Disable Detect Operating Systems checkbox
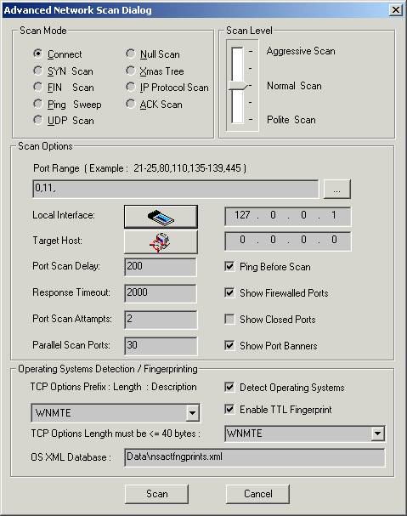The height and width of the screenshot is (516, 407). [x=229, y=387]
